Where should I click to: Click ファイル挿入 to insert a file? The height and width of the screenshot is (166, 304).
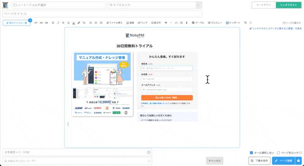point(115,23)
